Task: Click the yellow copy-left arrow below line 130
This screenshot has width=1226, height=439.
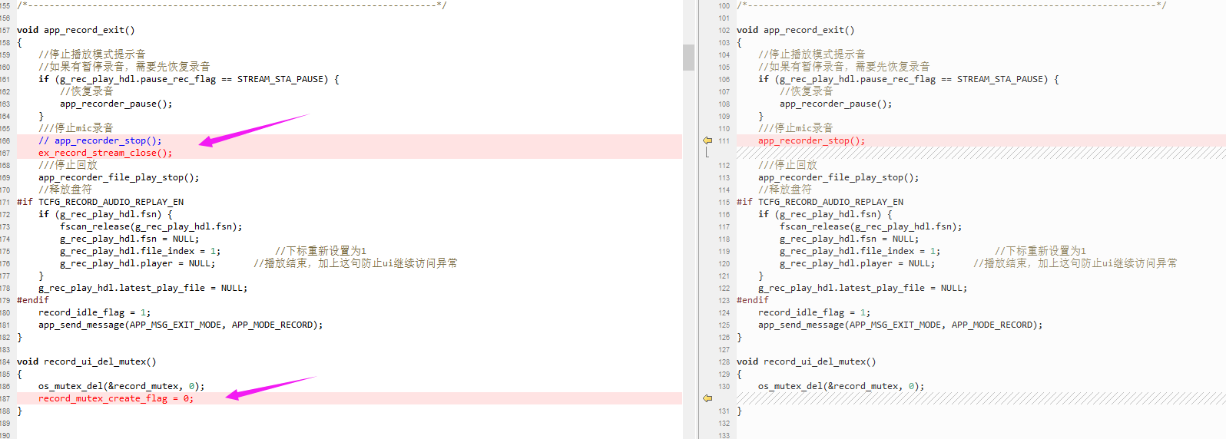Action: pyautogui.click(x=707, y=398)
